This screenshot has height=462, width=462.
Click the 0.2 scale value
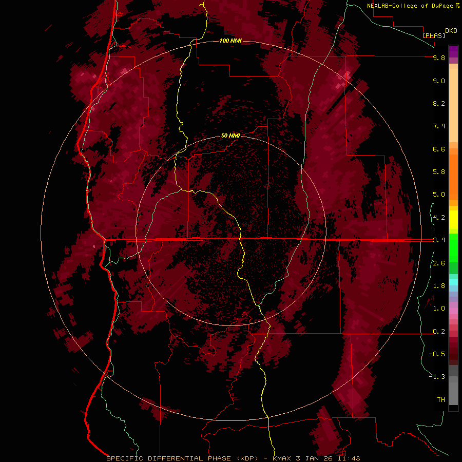439,332
